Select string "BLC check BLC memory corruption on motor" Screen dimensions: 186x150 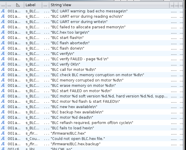[97, 75]
